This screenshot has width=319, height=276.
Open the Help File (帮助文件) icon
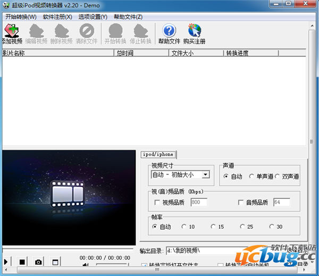(x=169, y=33)
